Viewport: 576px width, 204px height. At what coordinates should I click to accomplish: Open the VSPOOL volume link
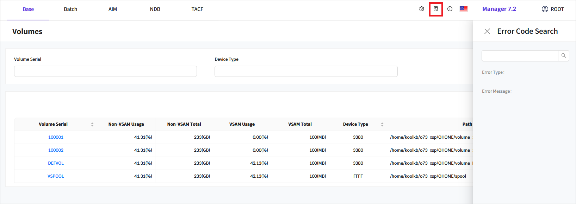[56, 176]
